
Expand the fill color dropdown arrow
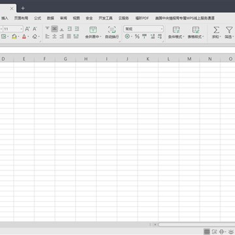point(18,37)
